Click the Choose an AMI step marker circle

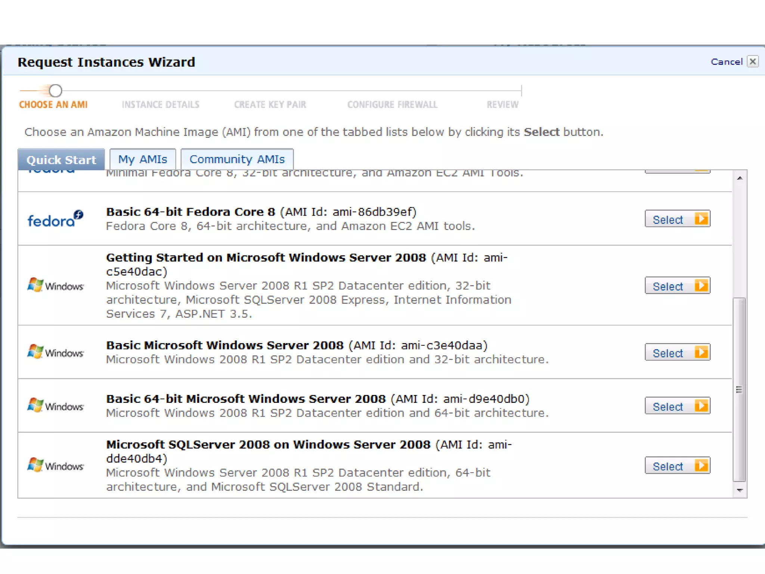[x=55, y=91]
